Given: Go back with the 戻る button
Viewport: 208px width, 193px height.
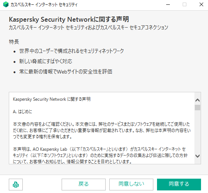Looking at the screenshot, I should pyautogui.click(x=84, y=184).
